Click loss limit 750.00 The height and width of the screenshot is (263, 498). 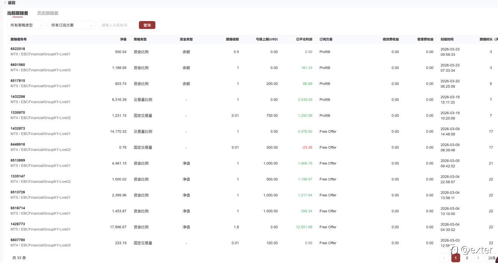pyautogui.click(x=272, y=116)
